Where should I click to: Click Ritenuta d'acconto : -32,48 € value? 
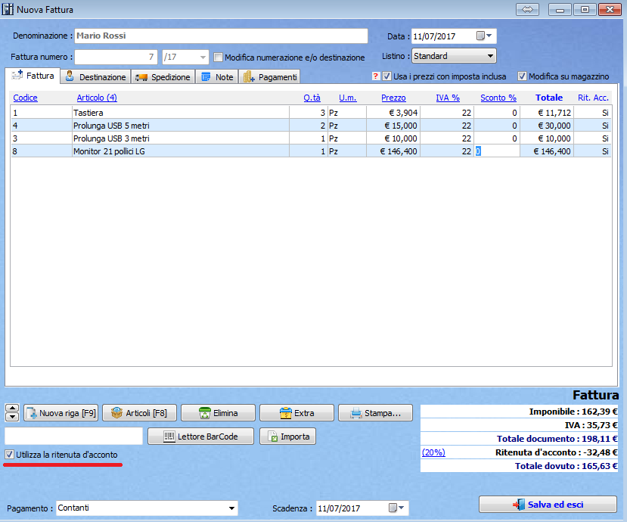(x=556, y=452)
